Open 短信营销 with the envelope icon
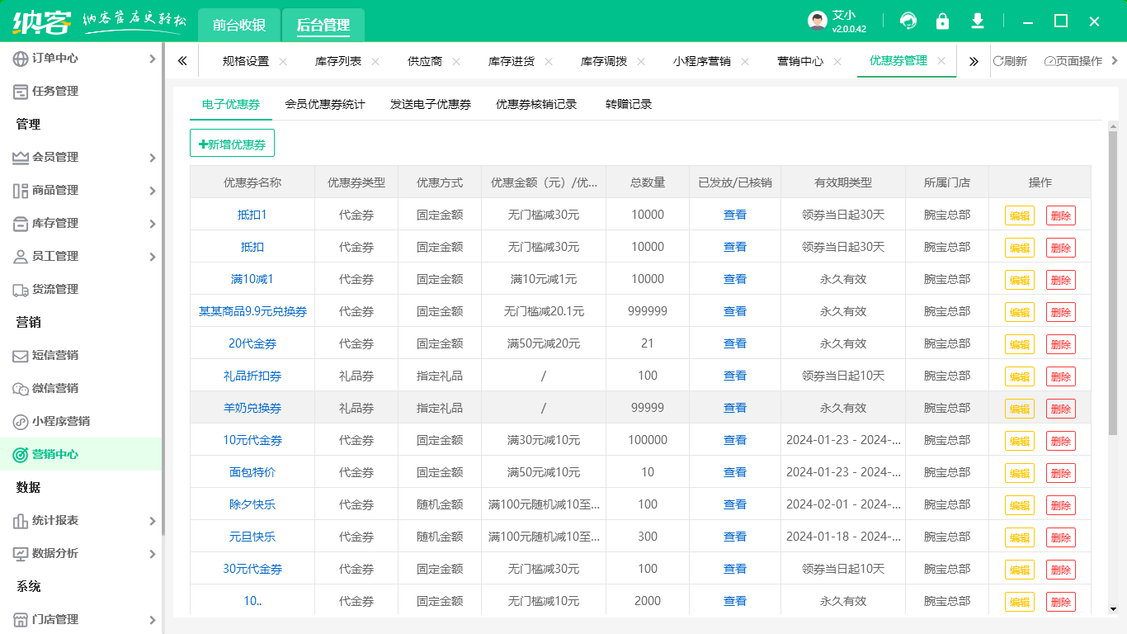The height and width of the screenshot is (634, 1127). click(54, 355)
